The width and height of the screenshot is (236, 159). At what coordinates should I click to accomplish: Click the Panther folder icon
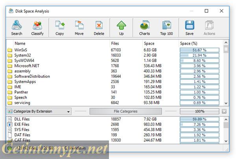pos(10,92)
